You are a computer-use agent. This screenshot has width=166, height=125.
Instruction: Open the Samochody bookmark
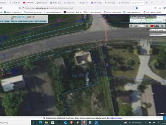pyautogui.click(x=53, y=12)
